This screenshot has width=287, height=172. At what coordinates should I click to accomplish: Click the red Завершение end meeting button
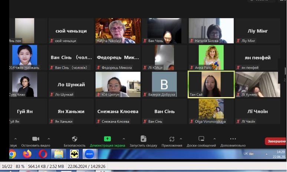[x=276, y=141]
